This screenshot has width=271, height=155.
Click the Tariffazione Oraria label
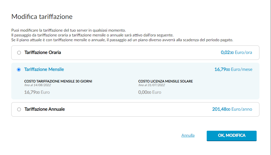[x=43, y=53]
